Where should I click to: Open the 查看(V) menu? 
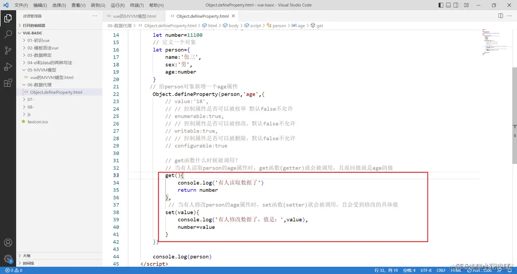pyautogui.click(x=78, y=5)
